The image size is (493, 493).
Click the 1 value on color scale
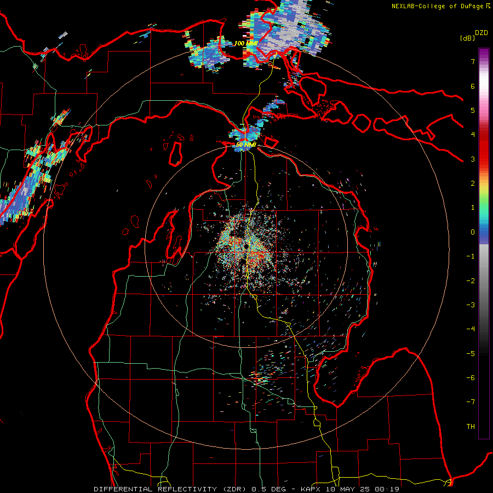[x=473, y=208]
